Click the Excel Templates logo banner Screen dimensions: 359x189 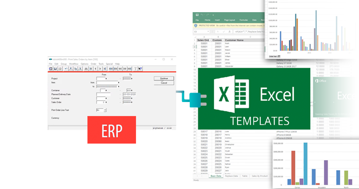tap(254, 99)
